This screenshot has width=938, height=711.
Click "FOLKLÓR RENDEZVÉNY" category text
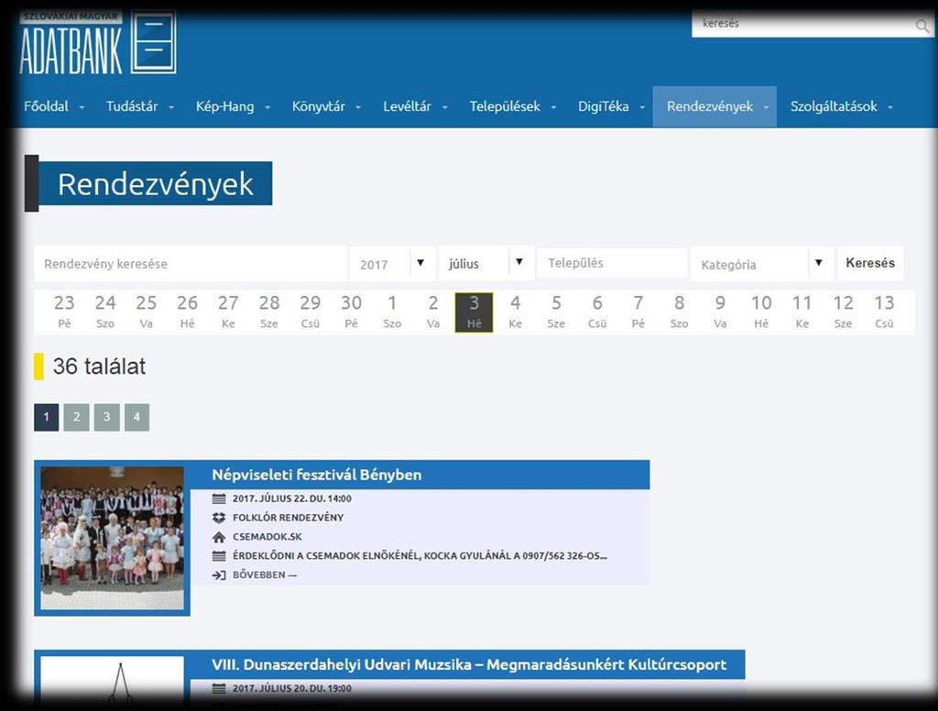[289, 518]
